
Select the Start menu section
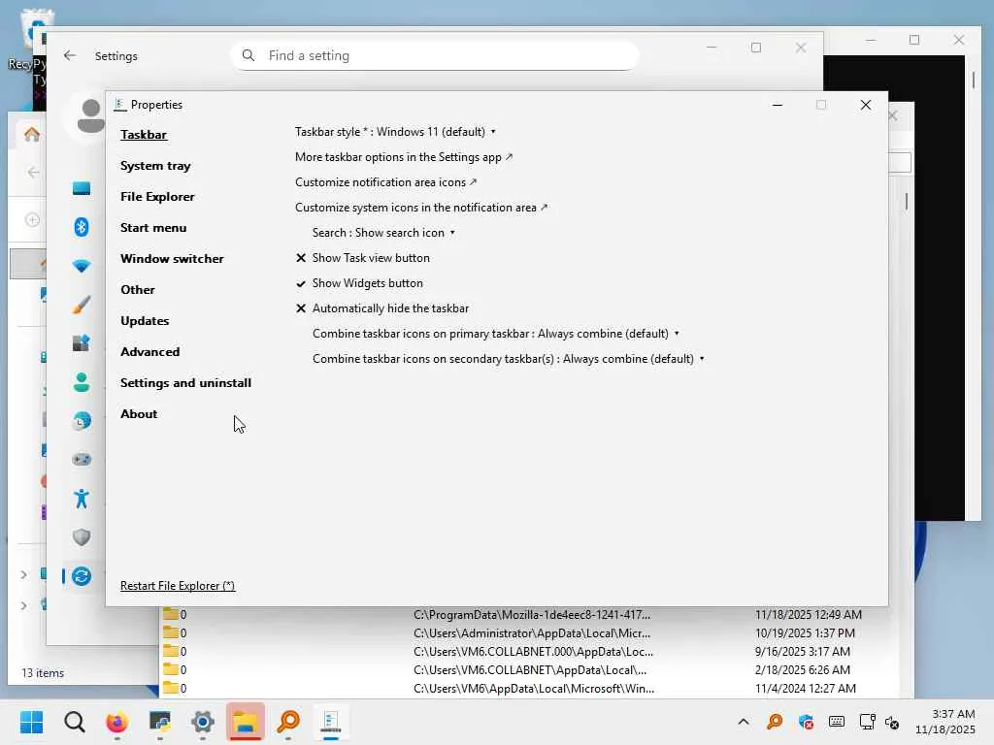click(x=153, y=227)
